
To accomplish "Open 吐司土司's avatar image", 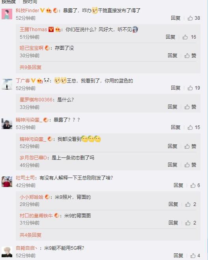I will pyautogui.click(x=7, y=182).
